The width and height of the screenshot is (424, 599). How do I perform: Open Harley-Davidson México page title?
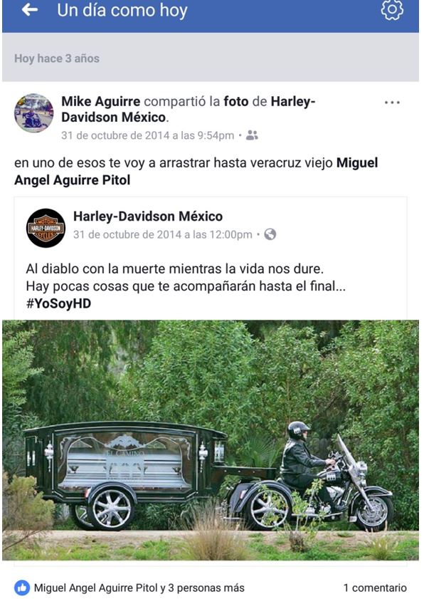click(148, 217)
